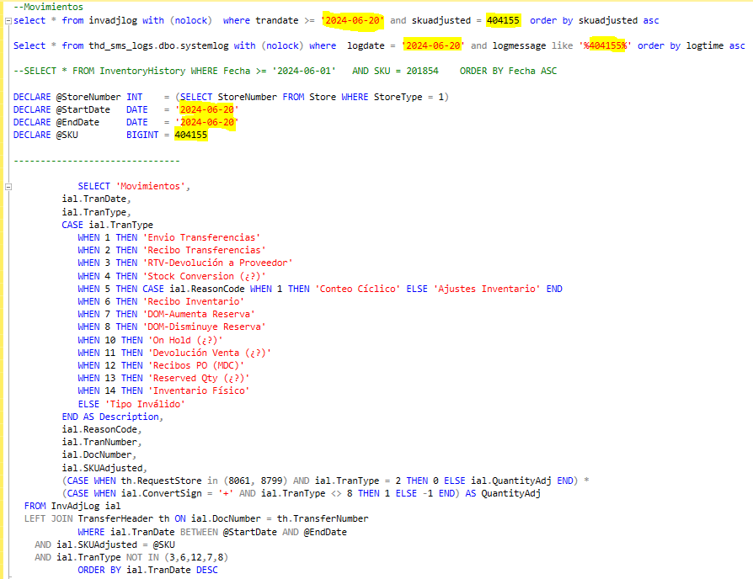Viewport: 753px width, 579px height.
Task: Click the 'ial.DocNumber,' select column line
Action: point(99,454)
